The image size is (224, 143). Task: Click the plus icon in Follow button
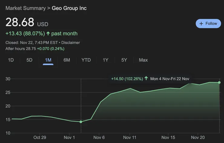[x=201, y=24]
